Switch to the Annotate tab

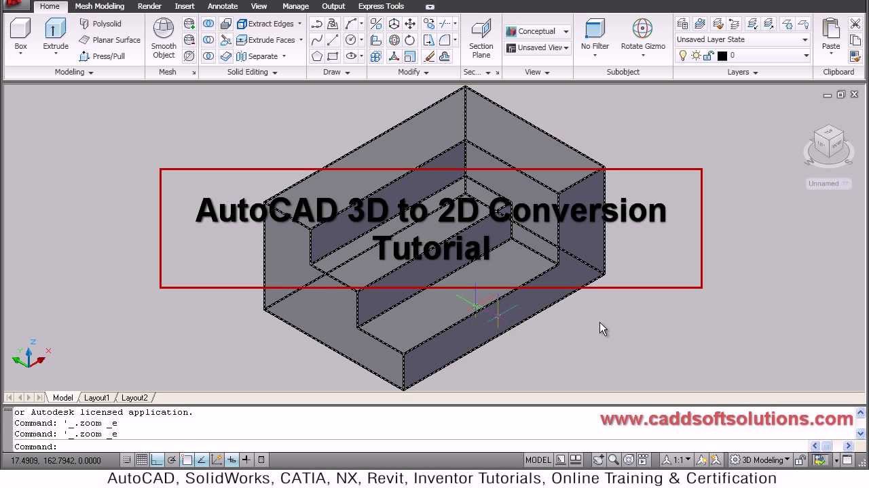pos(223,6)
